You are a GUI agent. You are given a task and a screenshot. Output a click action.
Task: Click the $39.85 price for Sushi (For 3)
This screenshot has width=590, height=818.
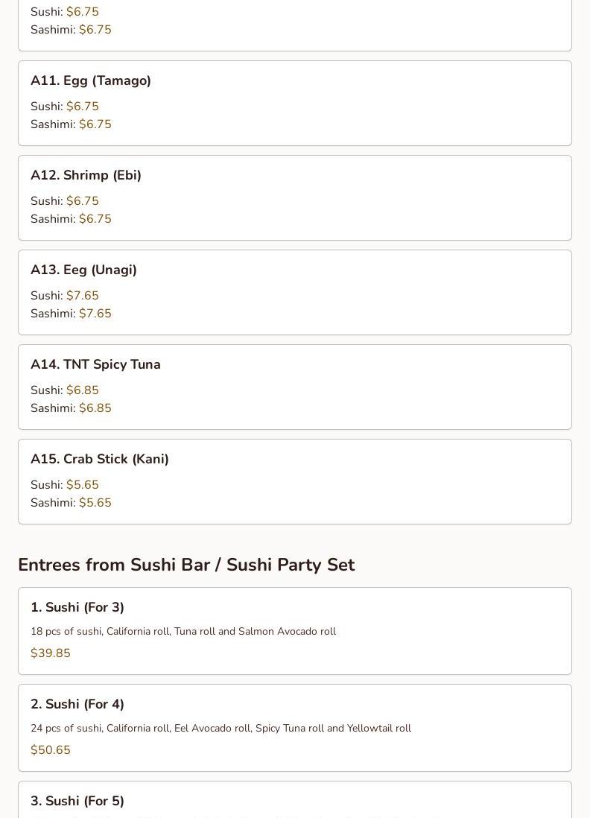(51, 653)
